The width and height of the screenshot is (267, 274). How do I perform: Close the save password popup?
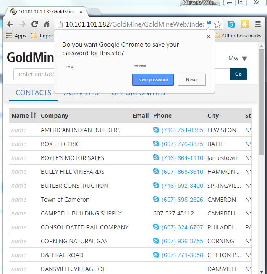[x=209, y=37]
